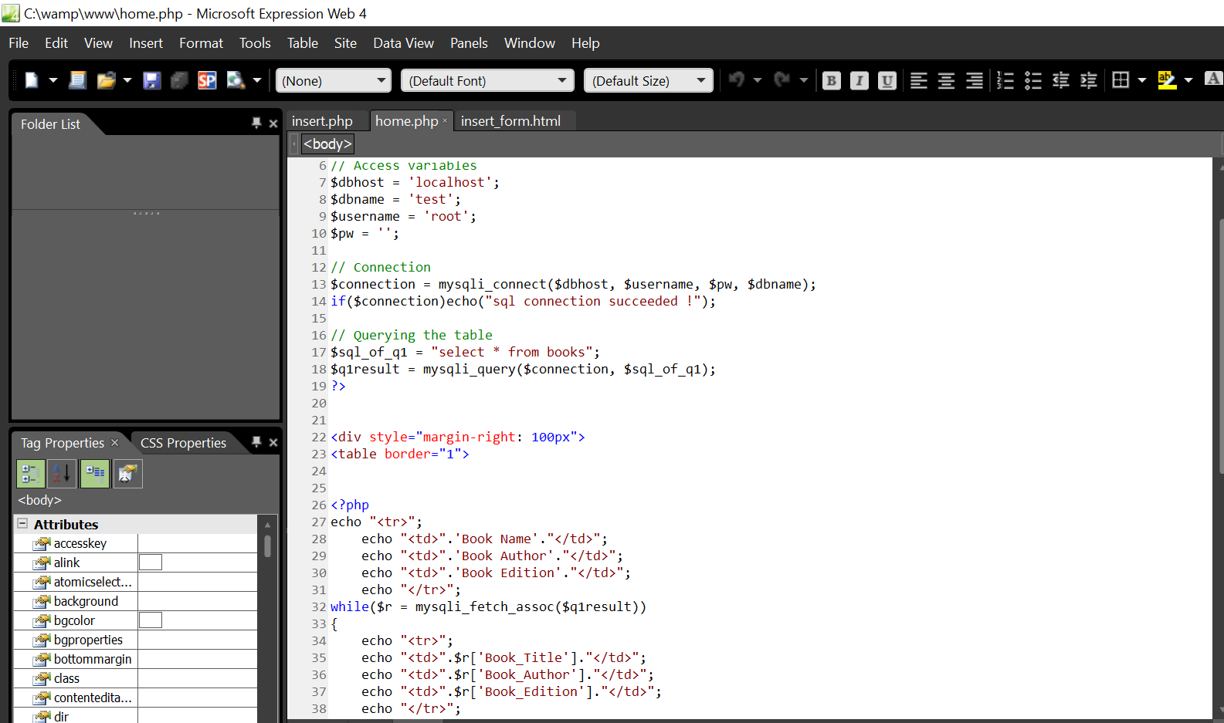
Task: Save the file with floppy icon
Action: pyautogui.click(x=151, y=80)
